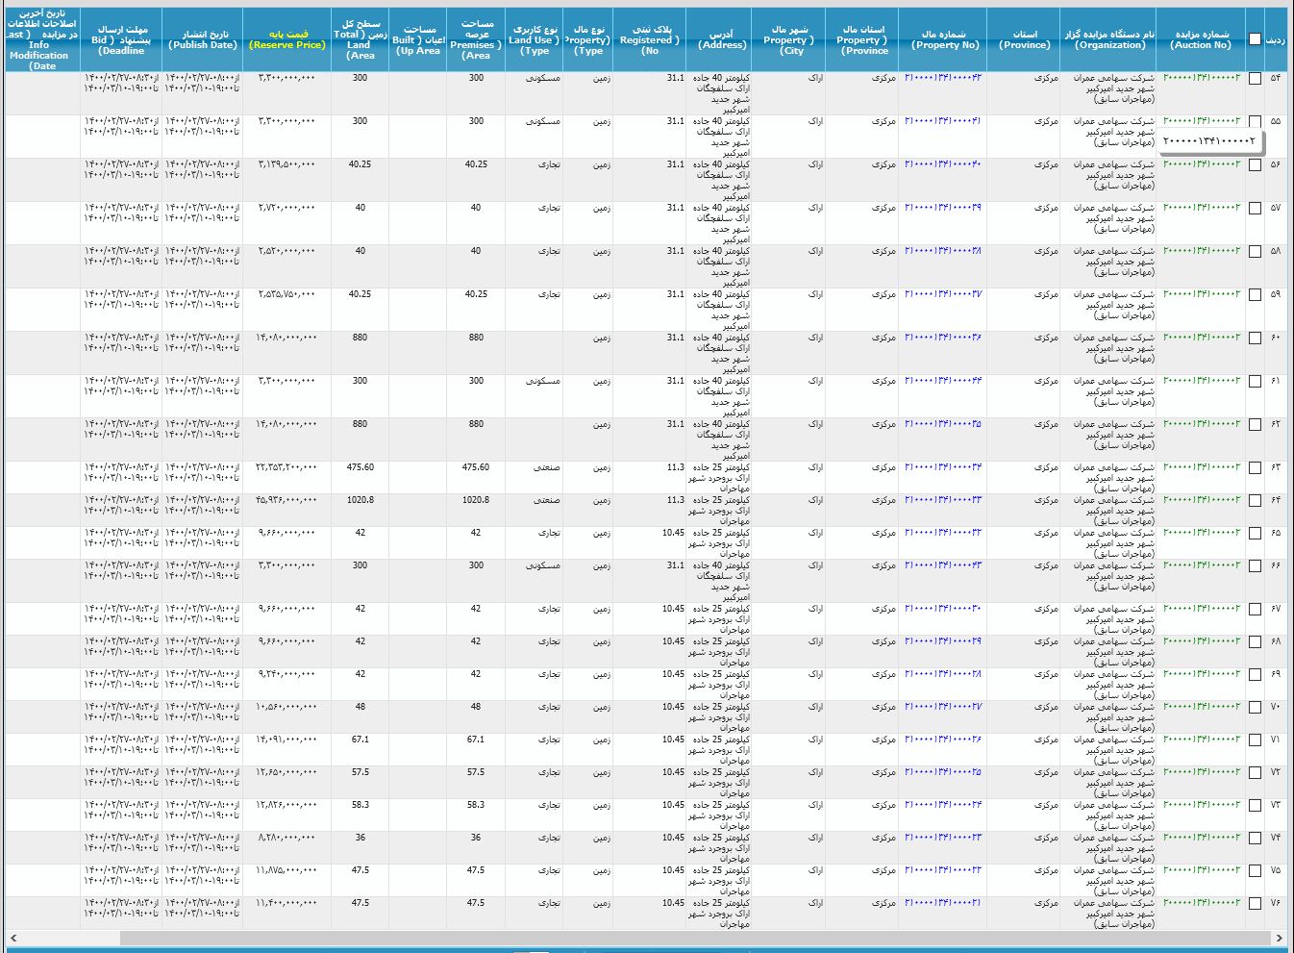Open property link ending ۴۰ in row 56
This screenshot has height=953, width=1294.
pyautogui.click(x=943, y=164)
